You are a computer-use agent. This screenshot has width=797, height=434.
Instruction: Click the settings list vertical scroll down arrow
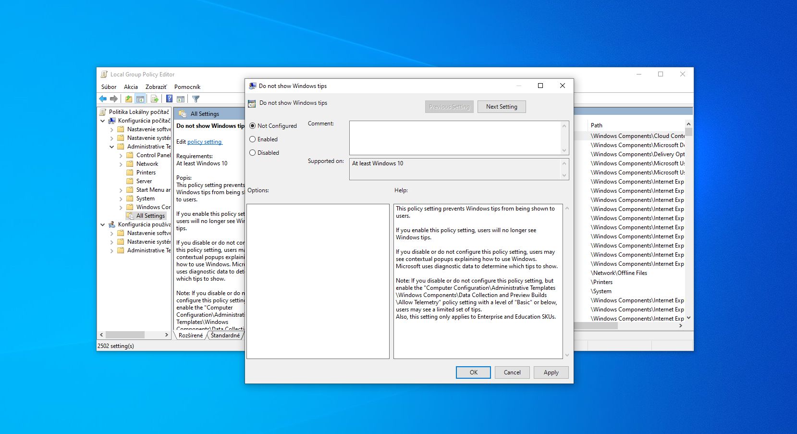[688, 318]
